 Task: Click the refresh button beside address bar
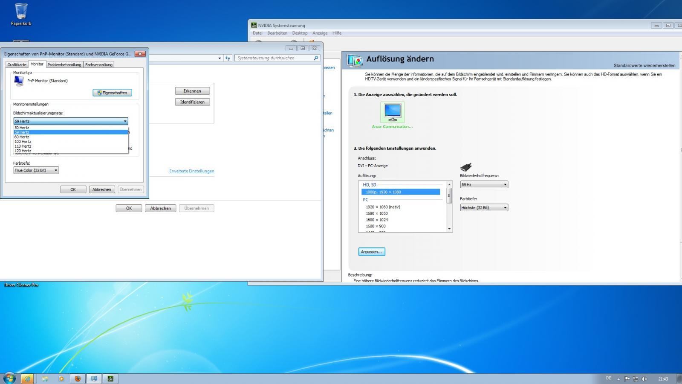(x=228, y=58)
